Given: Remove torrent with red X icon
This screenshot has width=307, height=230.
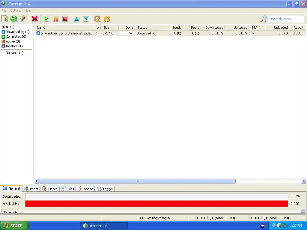Looking at the screenshot, I should point(35,19).
